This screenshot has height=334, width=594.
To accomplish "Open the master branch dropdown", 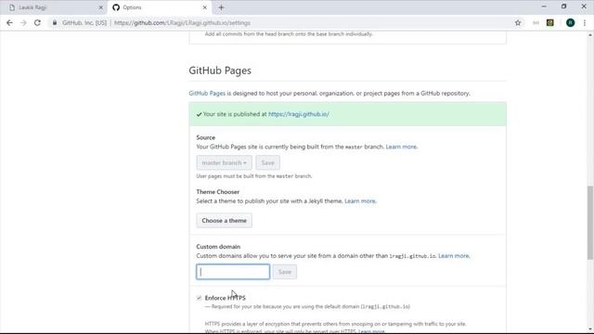I will point(224,162).
